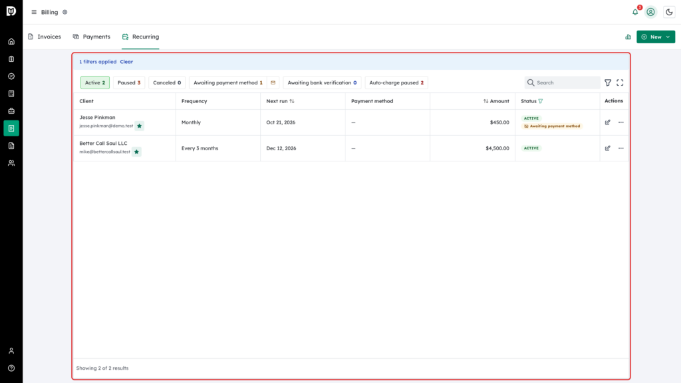Click the star badge for Jesse Pinkman

(140, 126)
